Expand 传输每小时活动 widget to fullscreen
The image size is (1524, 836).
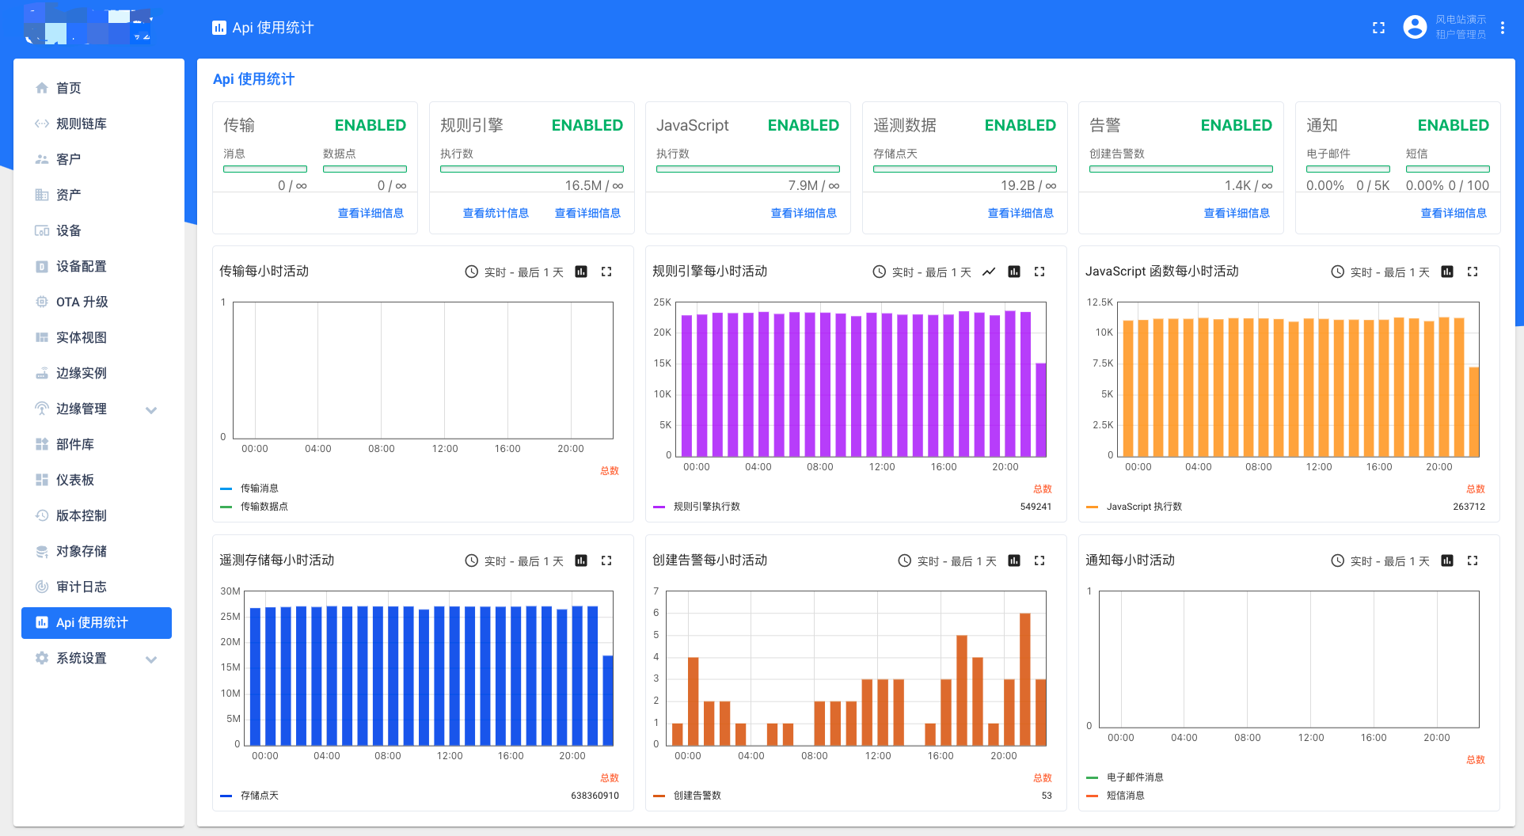coord(606,272)
